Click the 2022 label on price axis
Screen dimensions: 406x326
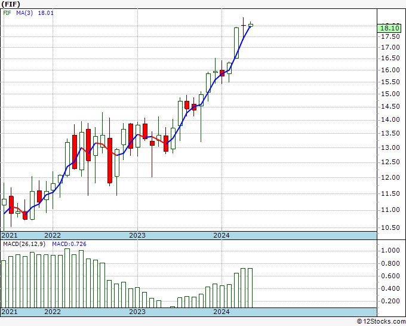coord(53,235)
